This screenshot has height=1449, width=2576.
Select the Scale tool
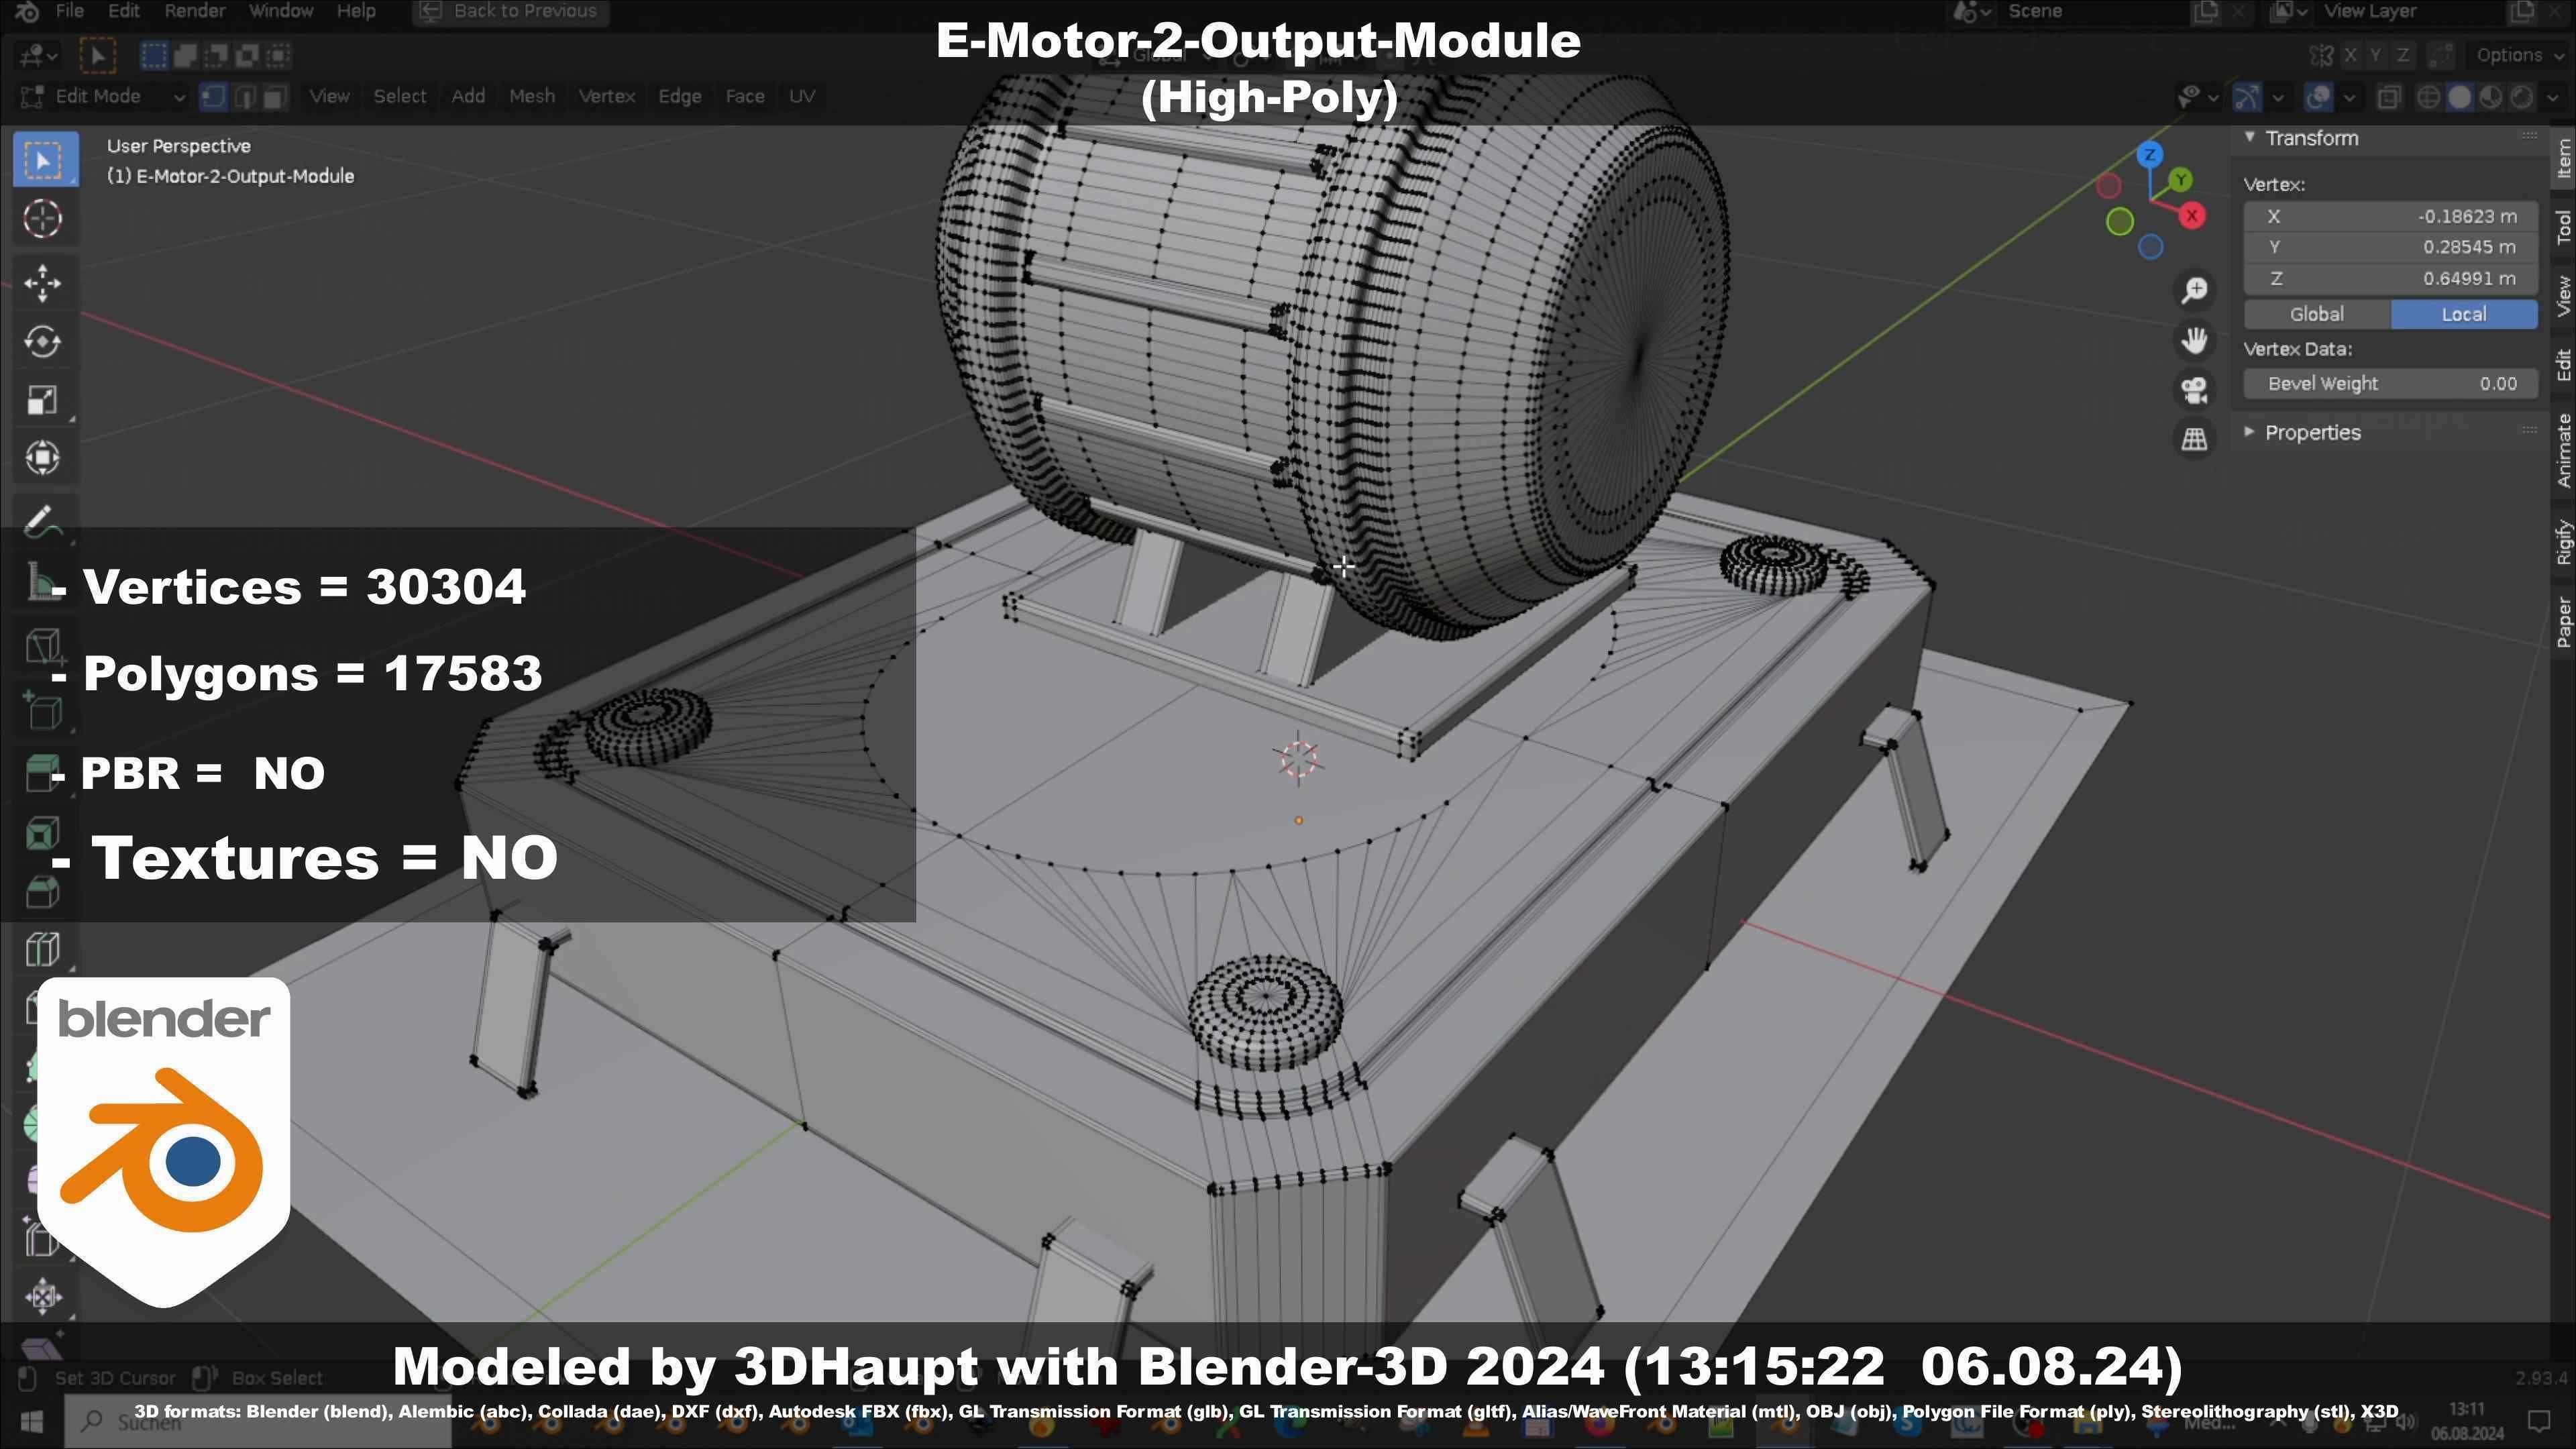click(x=42, y=400)
